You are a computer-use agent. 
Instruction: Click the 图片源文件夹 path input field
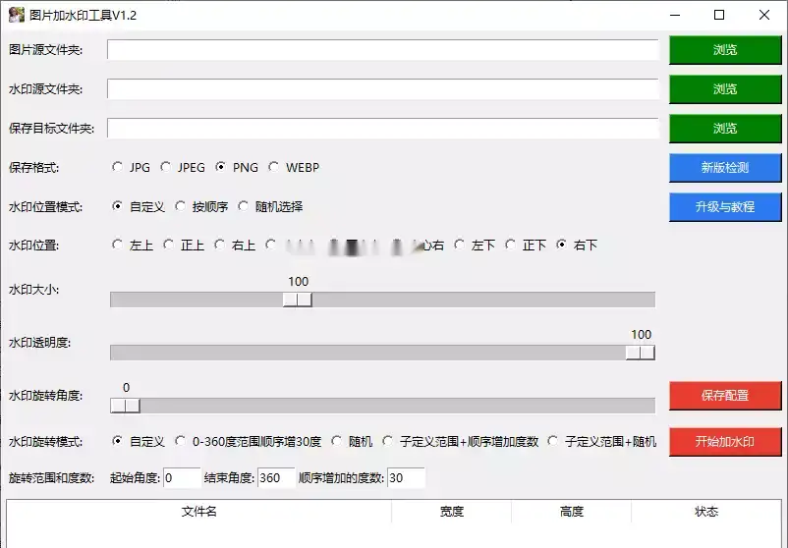[382, 50]
